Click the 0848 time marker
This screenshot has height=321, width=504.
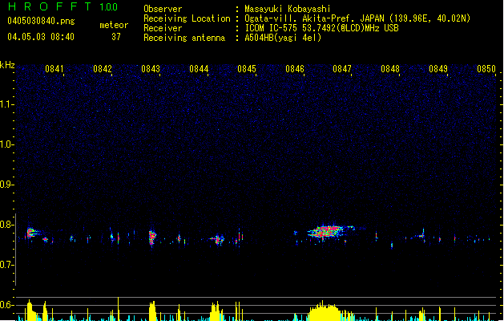tap(390, 69)
